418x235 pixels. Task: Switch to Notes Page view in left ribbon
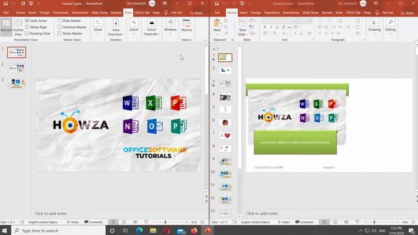tap(36, 27)
